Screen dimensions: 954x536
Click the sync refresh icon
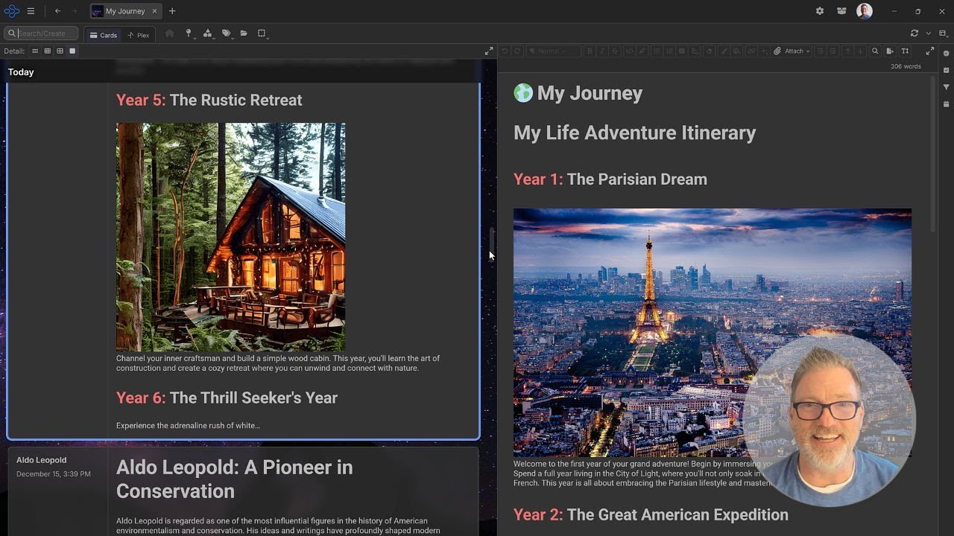914,33
